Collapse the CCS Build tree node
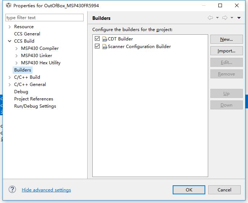 (10, 41)
